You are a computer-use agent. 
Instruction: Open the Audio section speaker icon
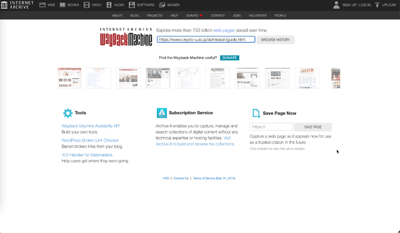(109, 5)
